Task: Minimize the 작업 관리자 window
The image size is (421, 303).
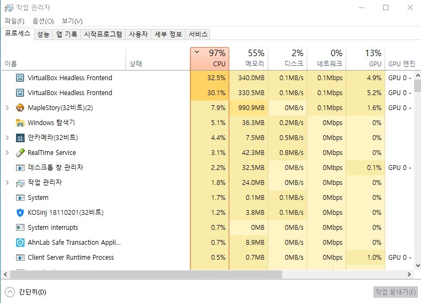Action: pyautogui.click(x=362, y=7)
